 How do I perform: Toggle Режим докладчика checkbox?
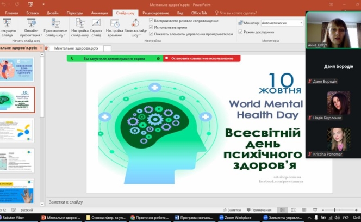[241, 32]
